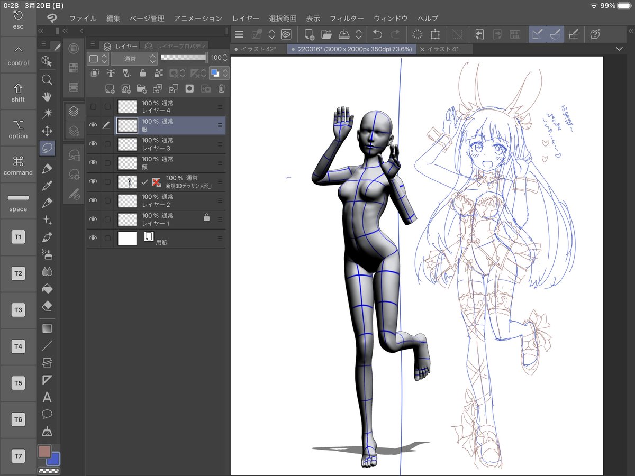635x476 pixels.
Task: Adjust layer opacity 100 stepper
Action: click(224, 58)
